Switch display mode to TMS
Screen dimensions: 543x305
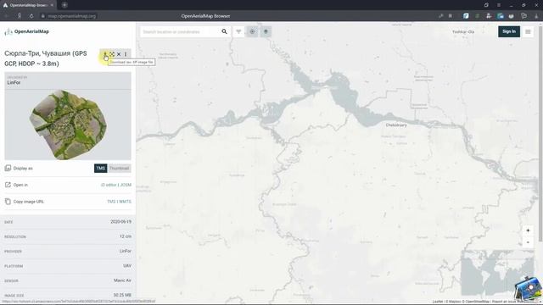click(100, 168)
